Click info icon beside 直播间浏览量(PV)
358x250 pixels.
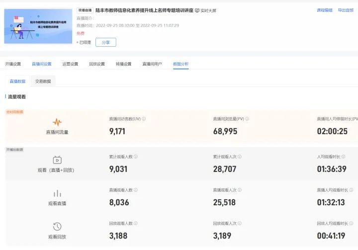248,119
